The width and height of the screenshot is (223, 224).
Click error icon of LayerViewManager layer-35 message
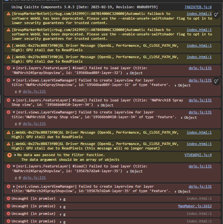tap(9, 186)
